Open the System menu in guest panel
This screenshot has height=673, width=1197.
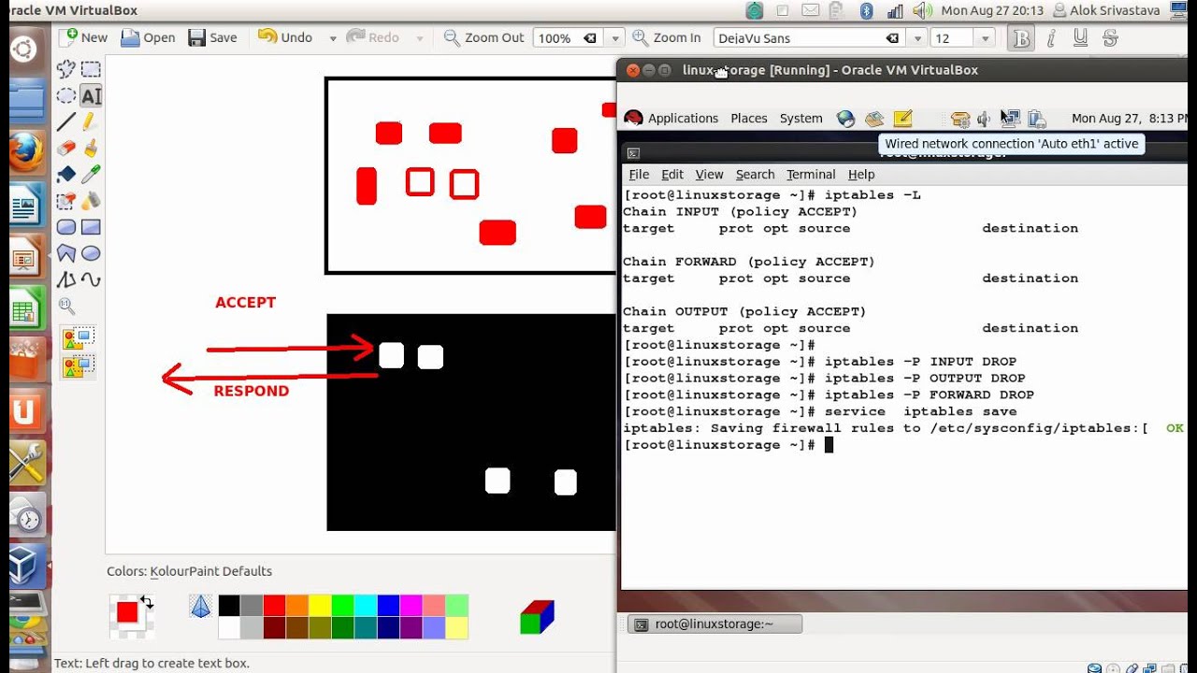click(800, 118)
